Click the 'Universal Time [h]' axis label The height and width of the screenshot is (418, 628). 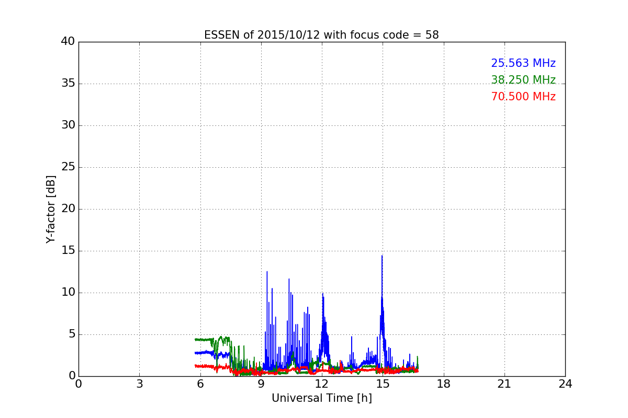[322, 398]
